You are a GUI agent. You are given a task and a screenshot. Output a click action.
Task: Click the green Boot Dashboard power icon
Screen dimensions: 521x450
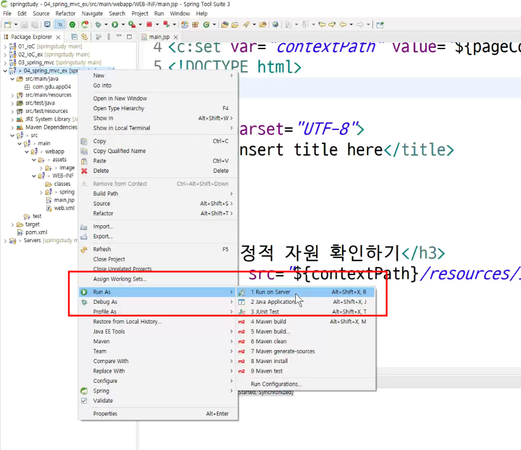72,25
